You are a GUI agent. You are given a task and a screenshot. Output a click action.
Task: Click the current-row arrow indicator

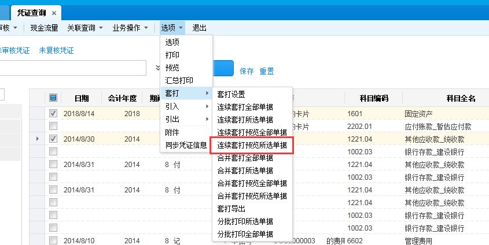[x=38, y=139]
